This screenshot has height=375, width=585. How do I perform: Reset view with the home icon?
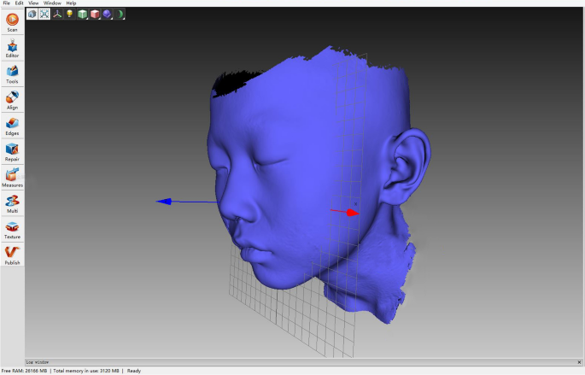(32, 15)
